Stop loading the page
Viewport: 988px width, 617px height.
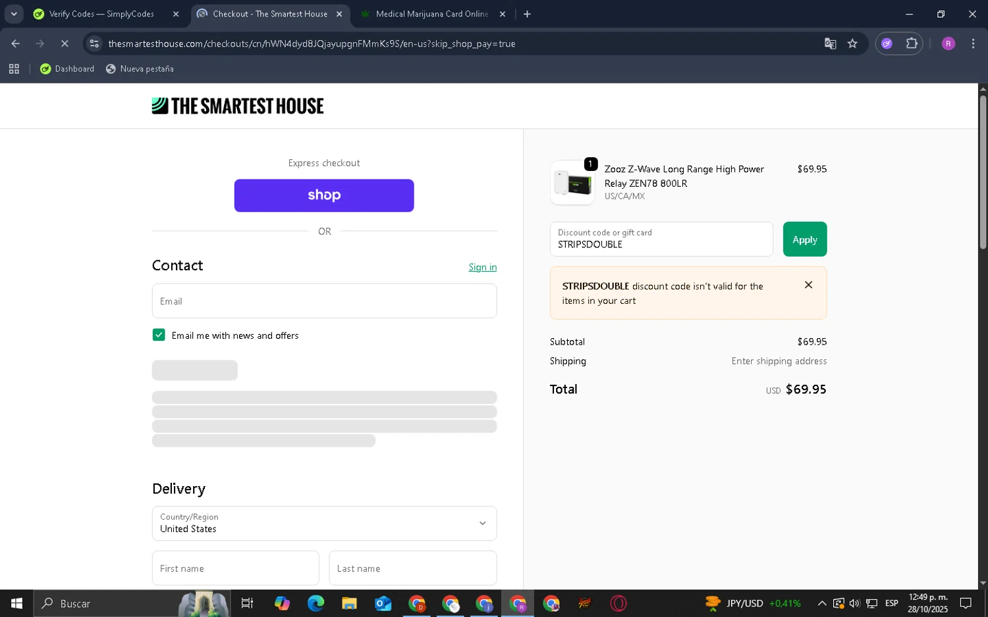click(x=65, y=43)
